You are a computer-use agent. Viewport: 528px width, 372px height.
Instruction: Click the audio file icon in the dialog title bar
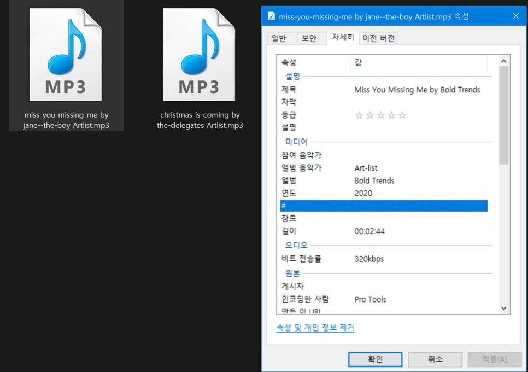coord(272,16)
